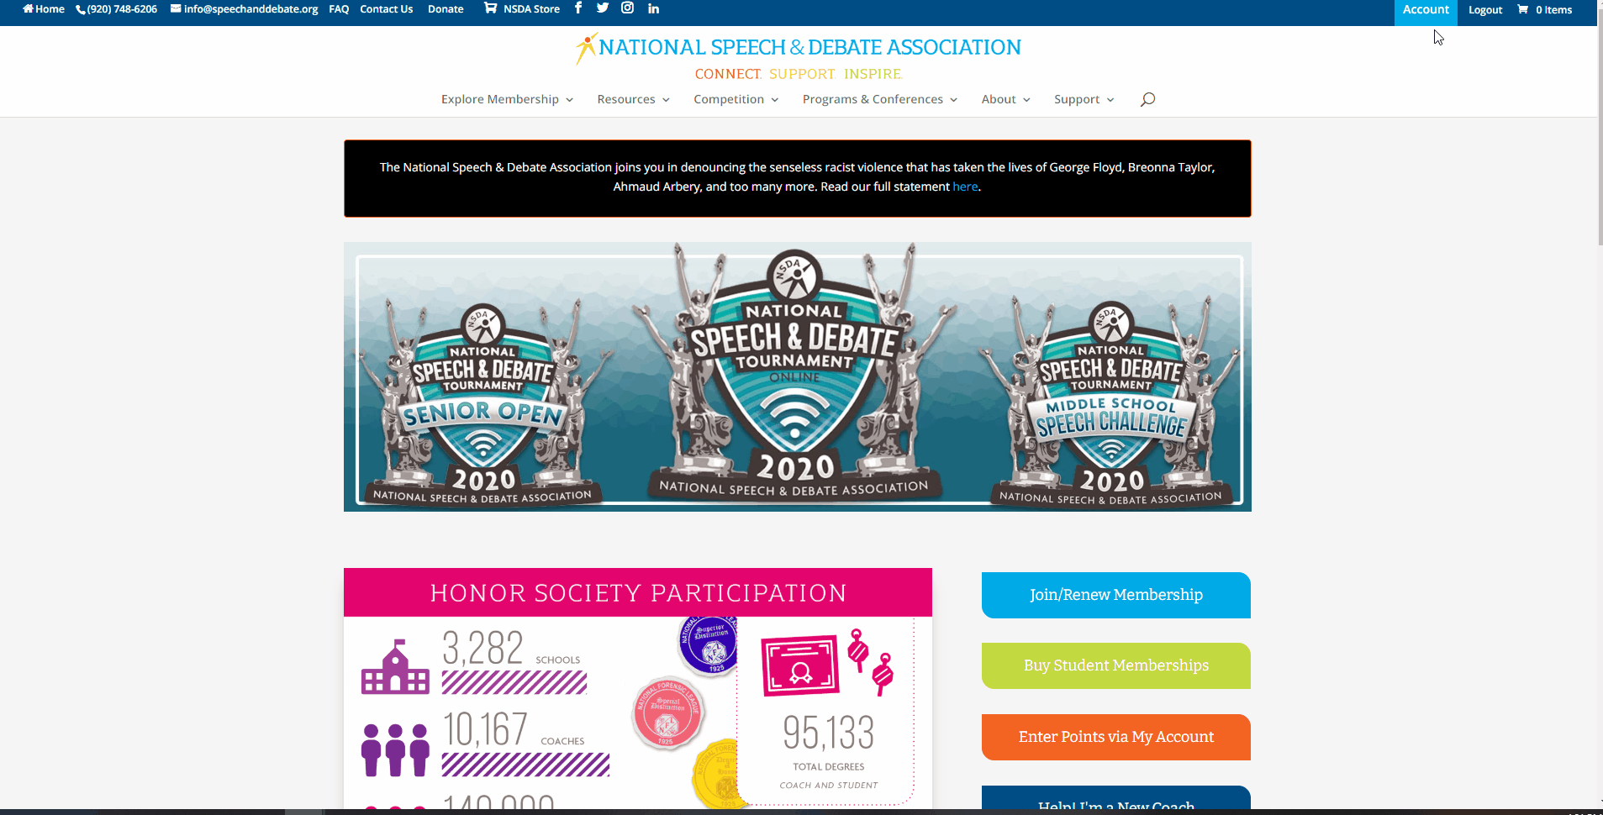Open the Support menu

(1084, 99)
